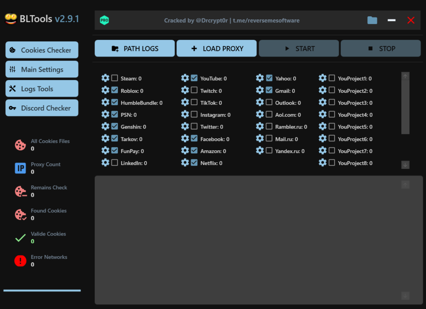The height and width of the screenshot is (309, 426).
Task: Click inside the empty log output panel
Action: coord(247,239)
